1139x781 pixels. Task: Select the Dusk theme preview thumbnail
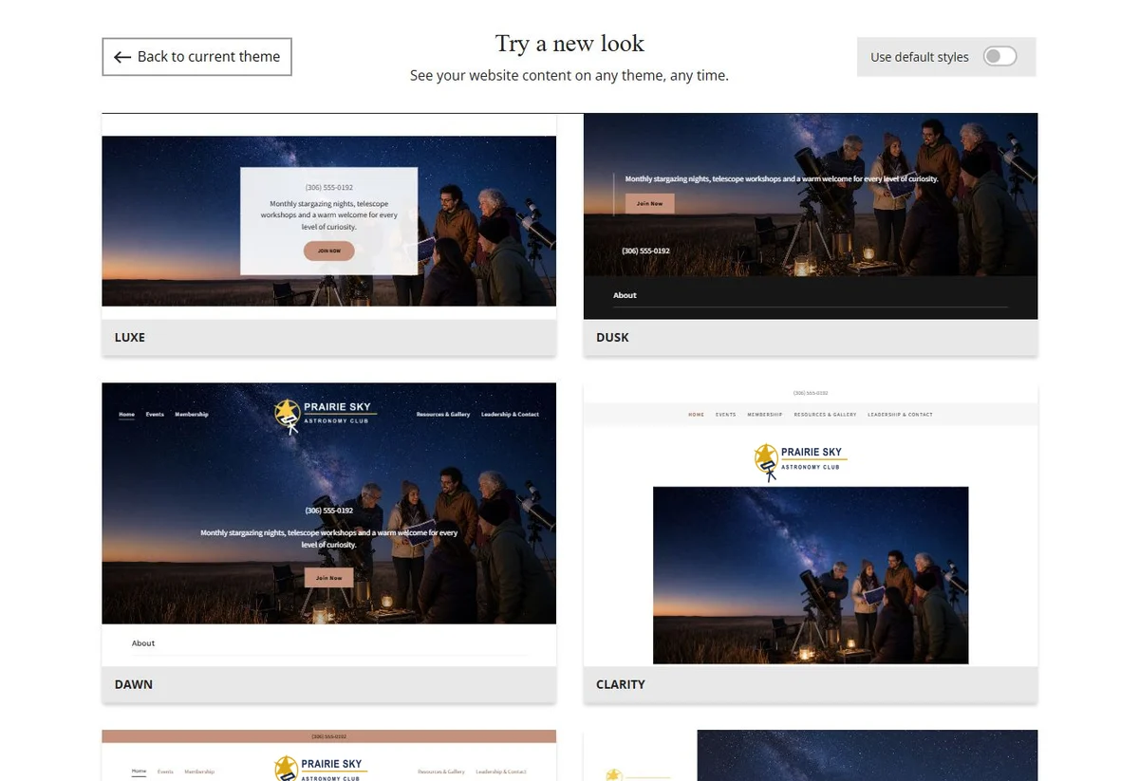(x=811, y=216)
